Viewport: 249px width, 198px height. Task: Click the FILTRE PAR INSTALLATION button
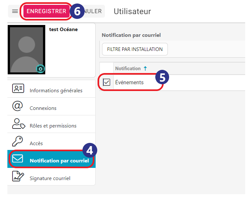(x=135, y=49)
